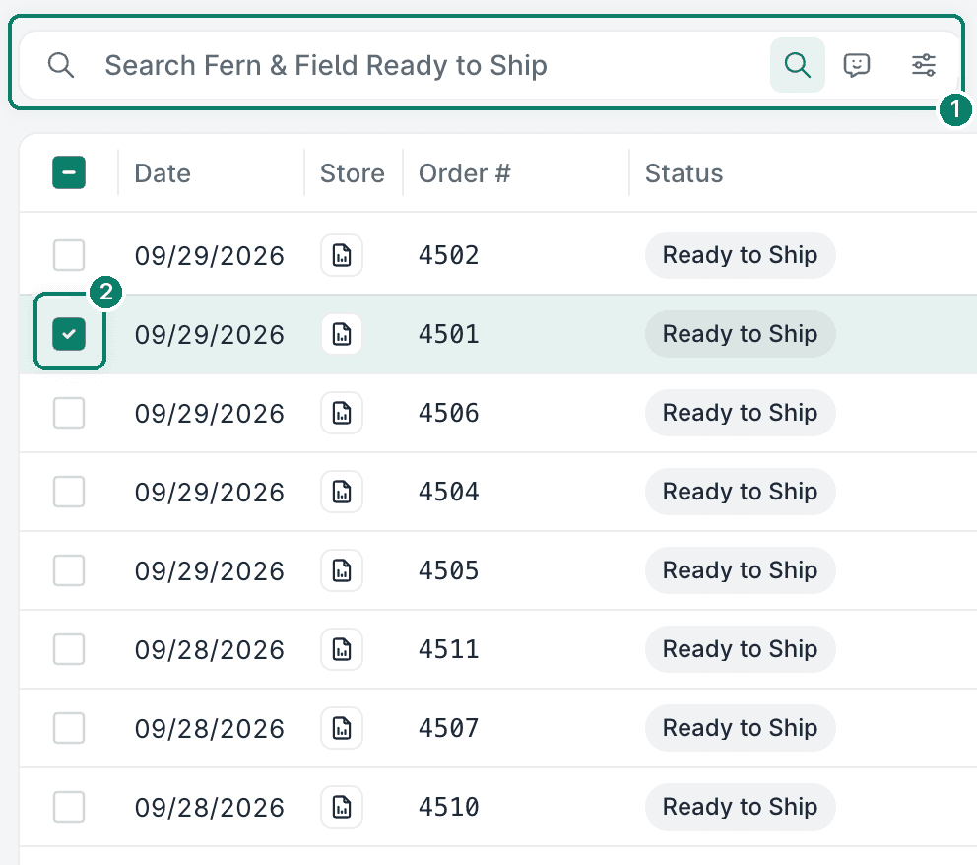Open the feedback chat smiley icon

[857, 65]
